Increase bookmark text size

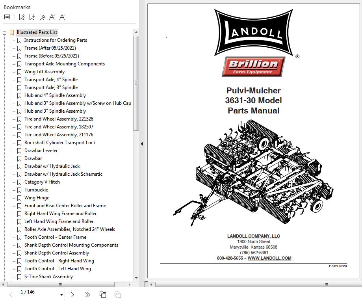point(52,17)
